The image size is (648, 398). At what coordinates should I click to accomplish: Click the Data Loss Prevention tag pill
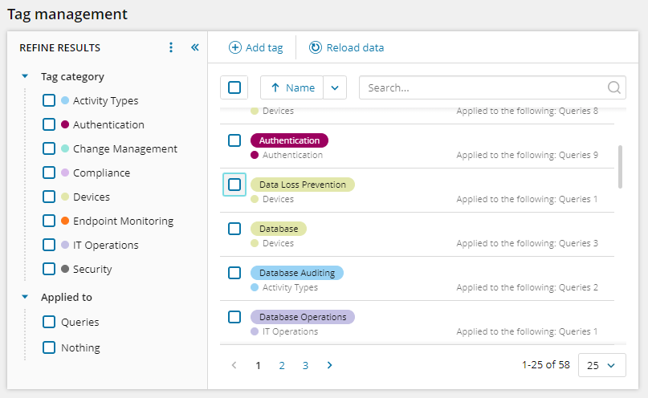(303, 185)
